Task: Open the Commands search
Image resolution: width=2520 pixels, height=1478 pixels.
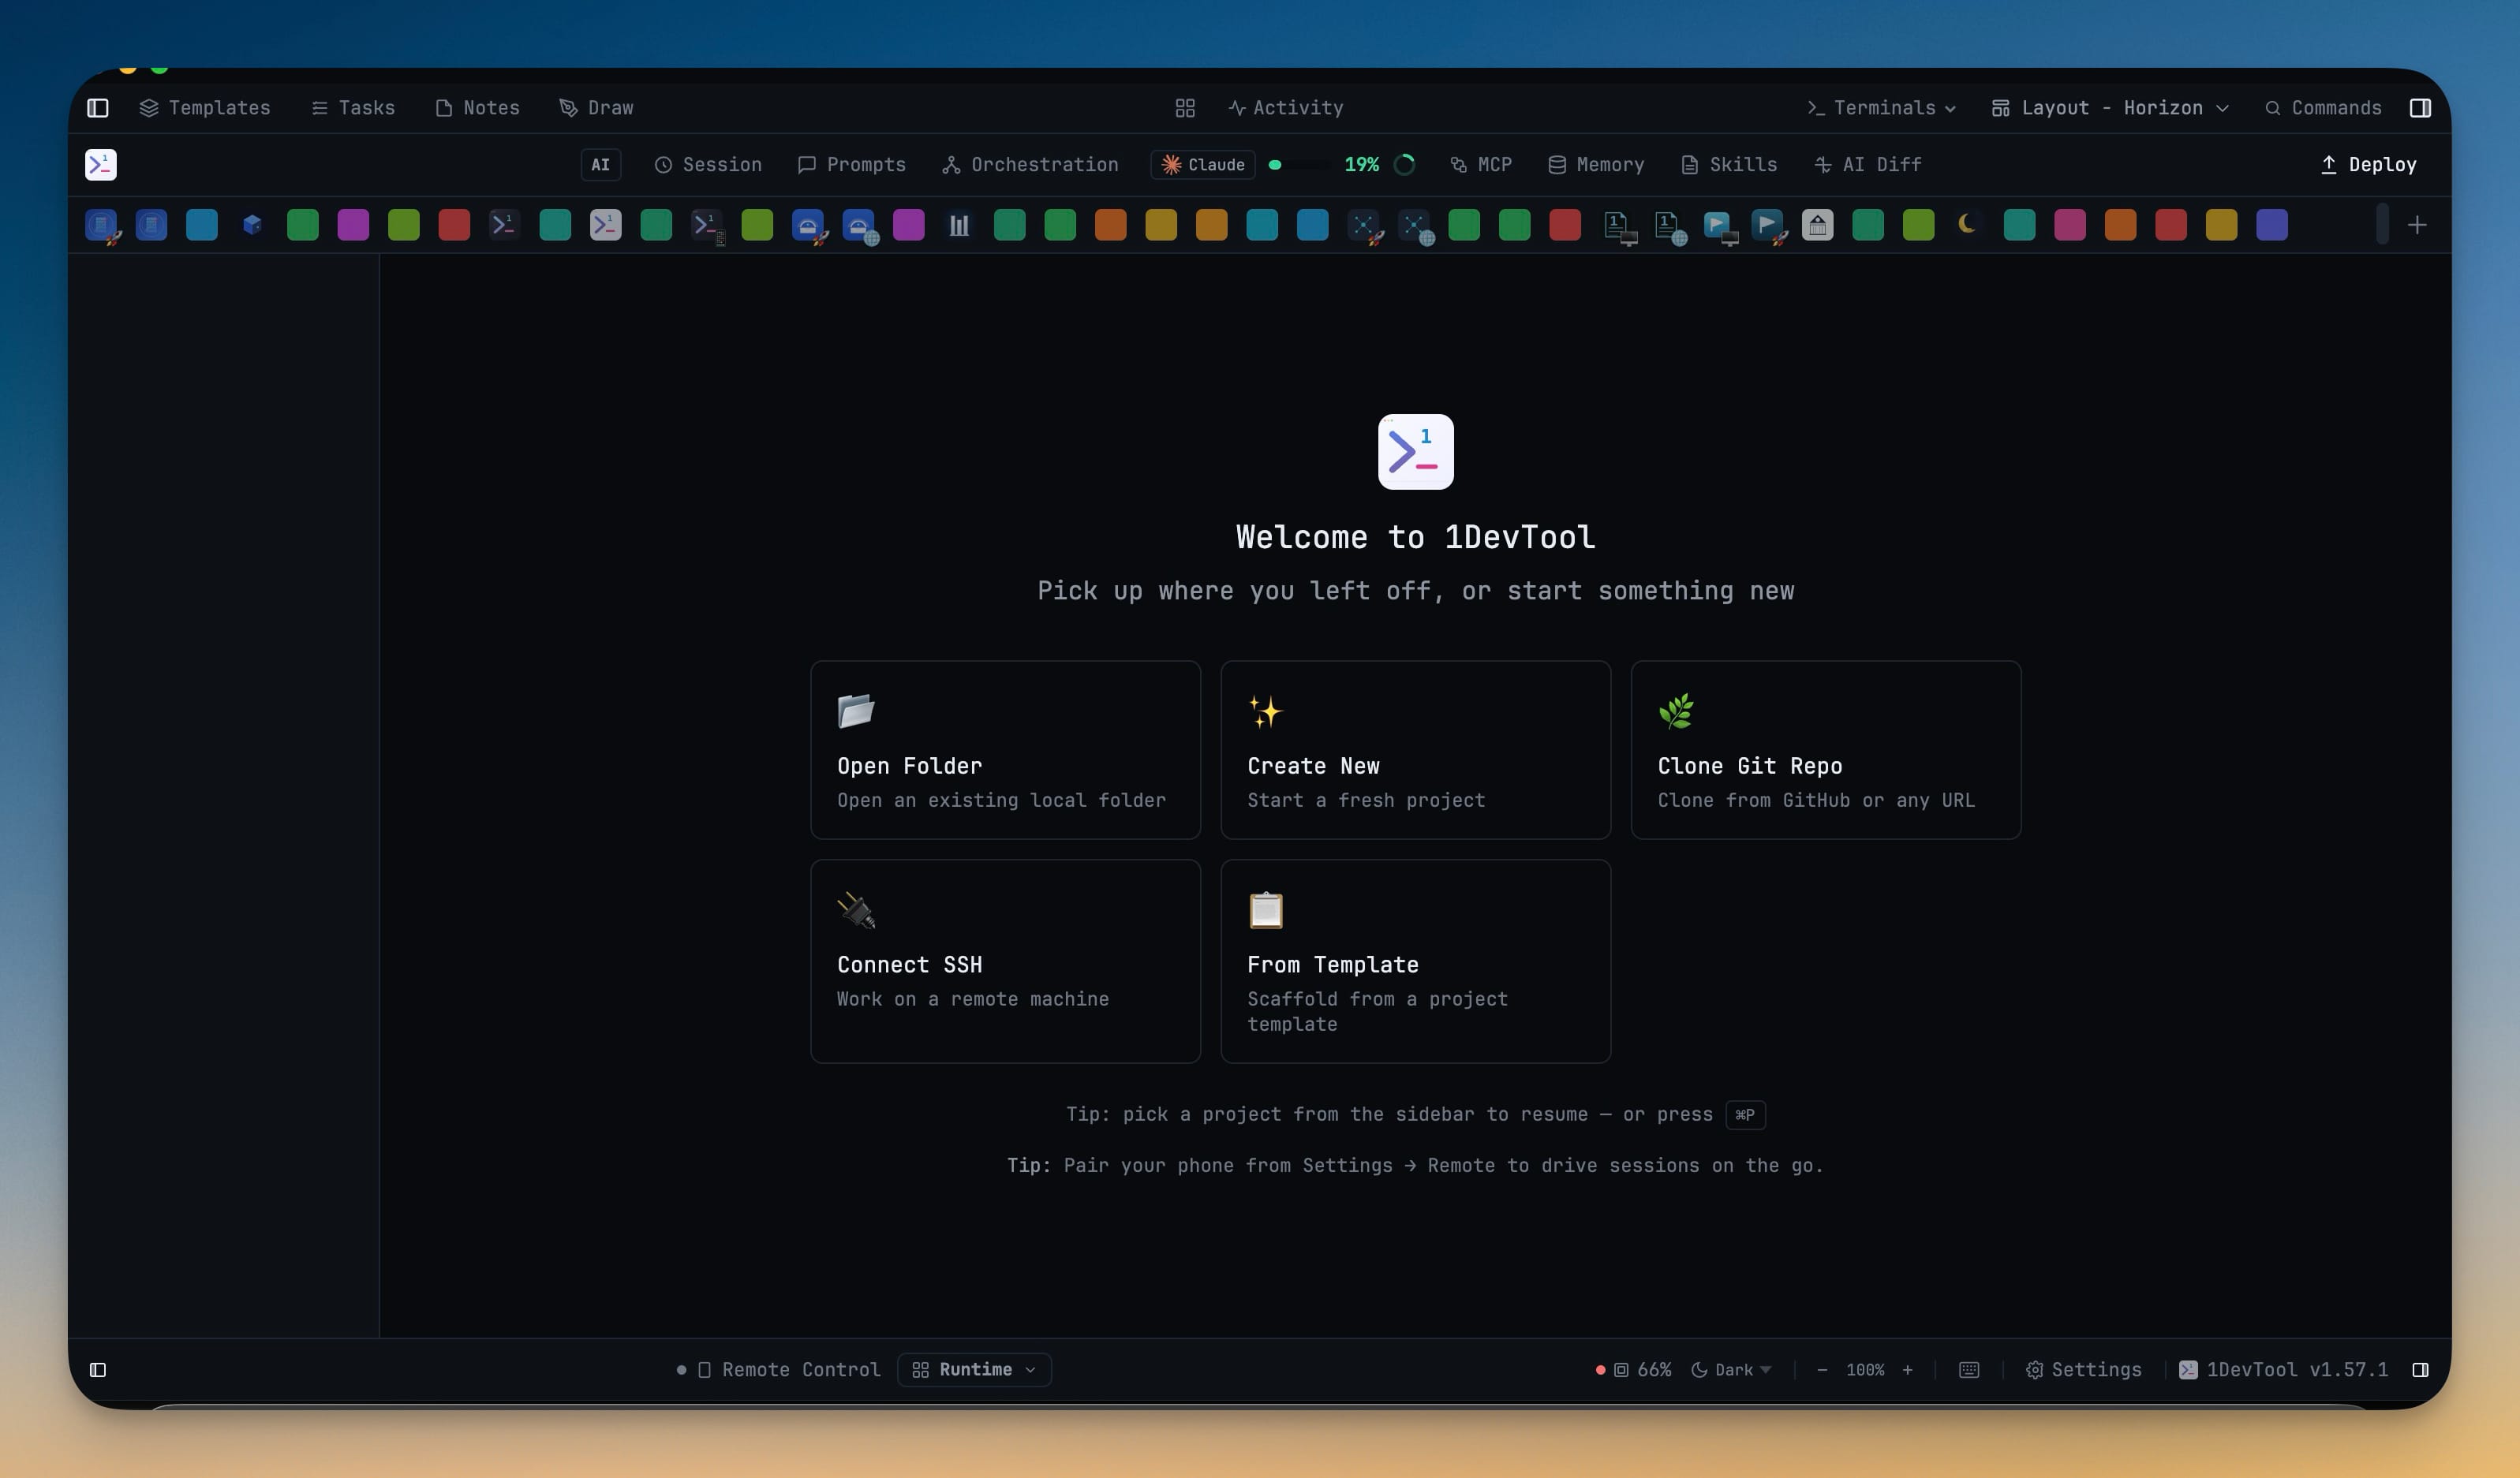Action: (x=2323, y=108)
